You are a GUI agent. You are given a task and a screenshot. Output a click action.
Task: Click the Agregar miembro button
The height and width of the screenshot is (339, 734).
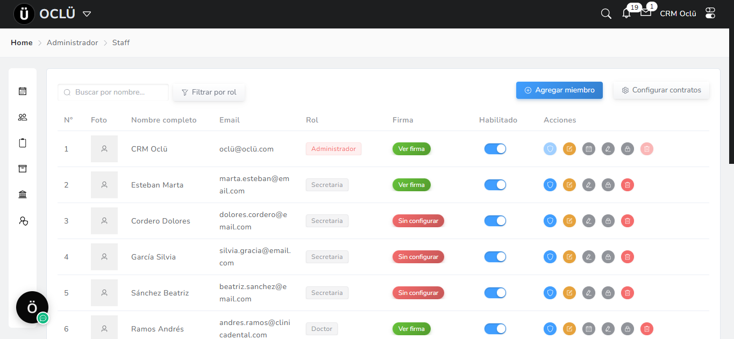559,90
